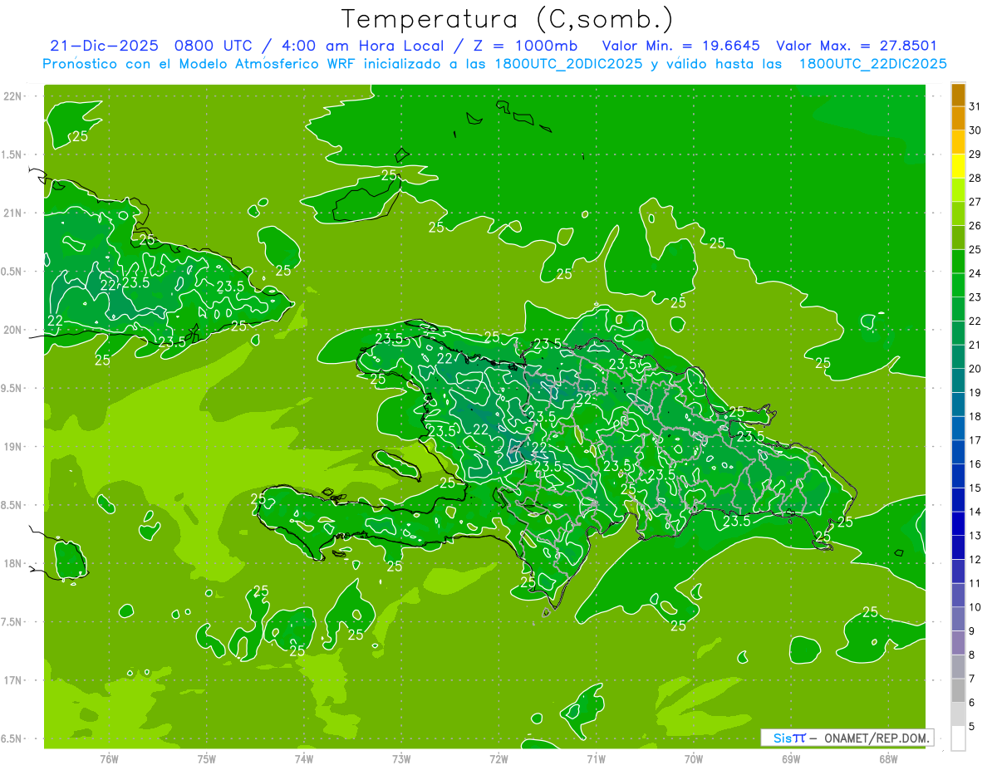Image resolution: width=997 pixels, height=770 pixels.
Task: Click the legend value '21'
Action: 975,345
